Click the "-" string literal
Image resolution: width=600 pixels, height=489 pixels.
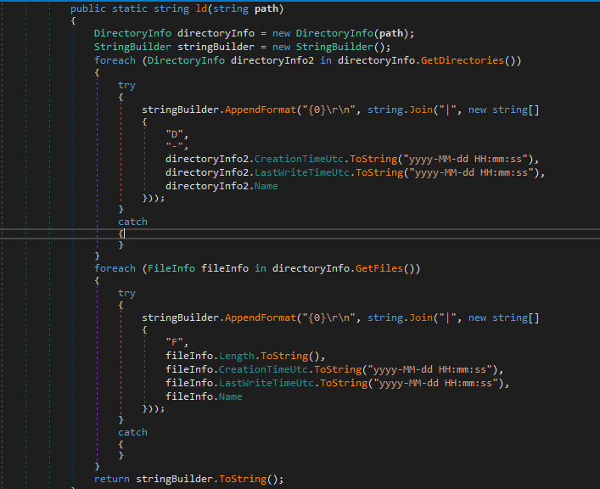174,146
